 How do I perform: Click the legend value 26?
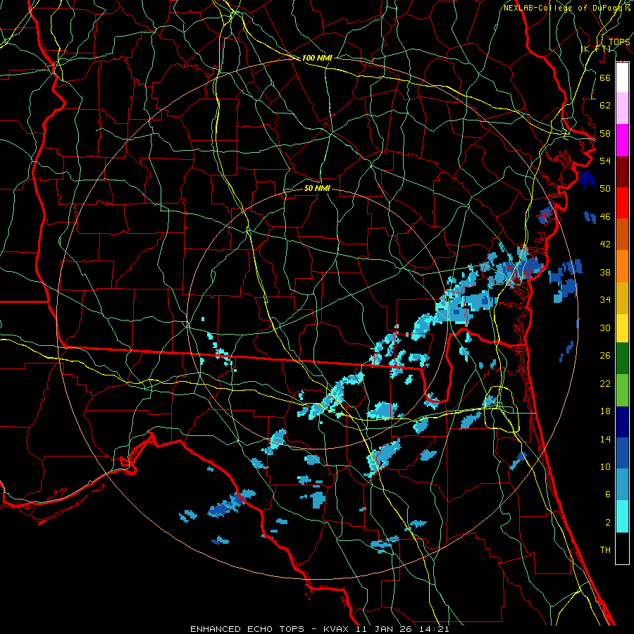coord(605,356)
